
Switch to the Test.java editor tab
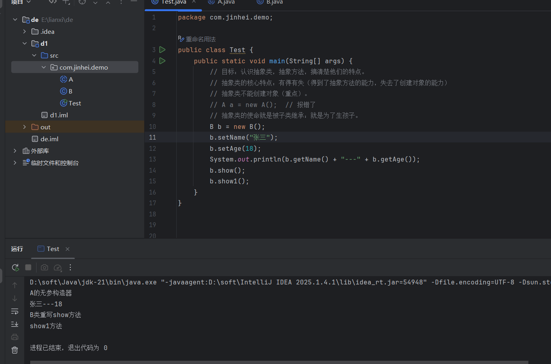click(x=174, y=2)
